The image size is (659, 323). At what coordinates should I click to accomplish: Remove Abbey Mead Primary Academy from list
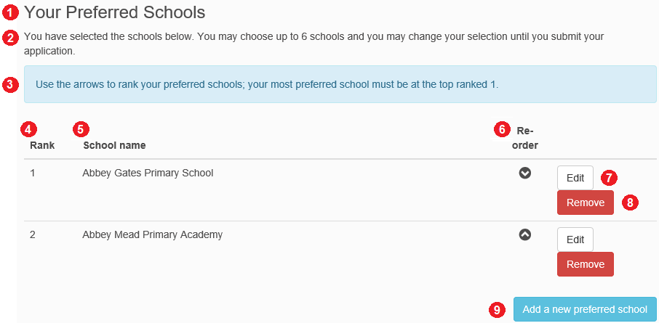(586, 264)
